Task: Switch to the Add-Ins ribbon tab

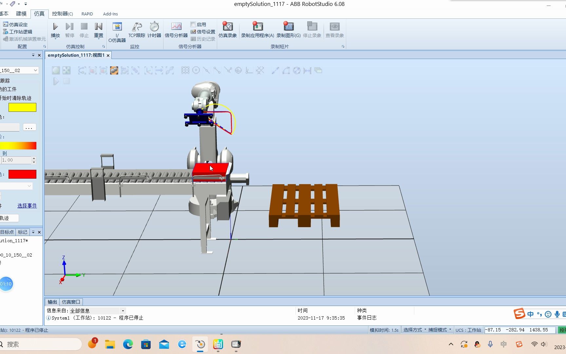Action: [x=110, y=14]
